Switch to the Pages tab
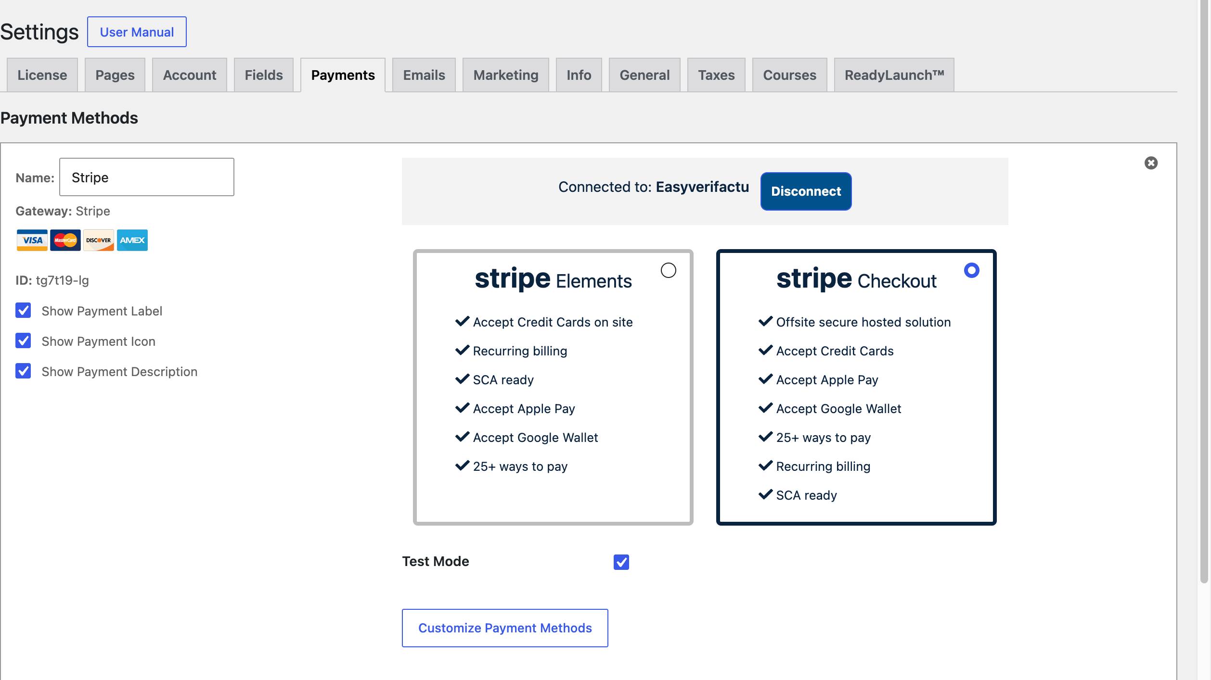 [x=115, y=75]
